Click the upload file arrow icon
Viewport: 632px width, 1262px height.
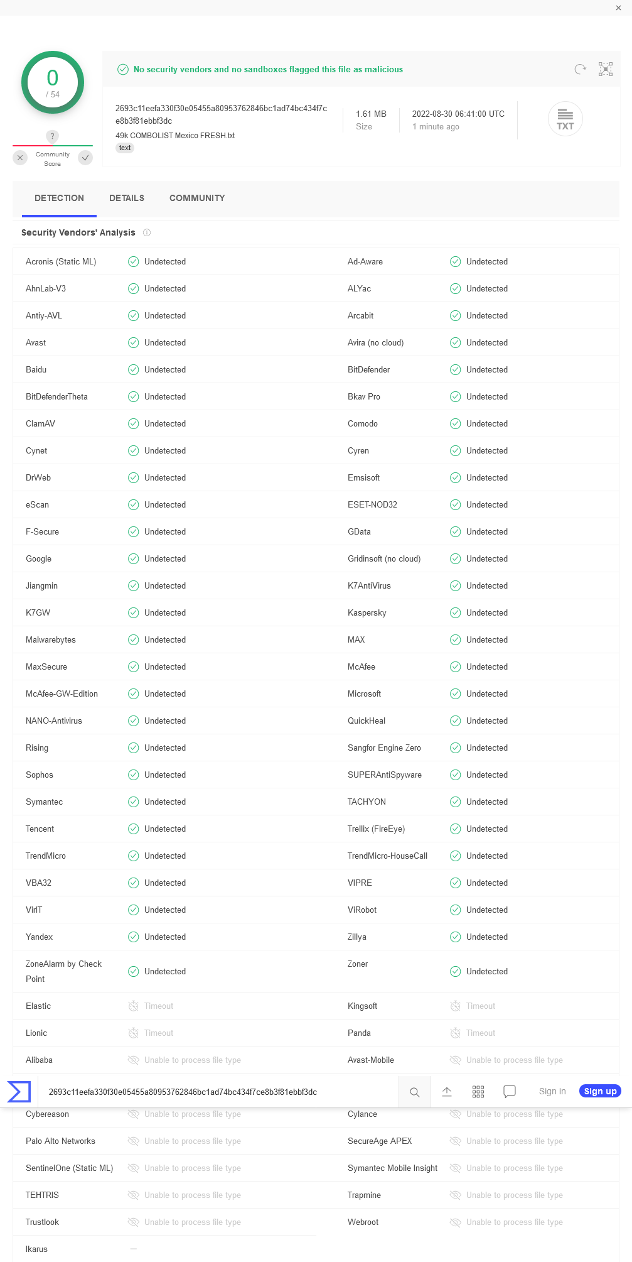pyautogui.click(x=447, y=1092)
